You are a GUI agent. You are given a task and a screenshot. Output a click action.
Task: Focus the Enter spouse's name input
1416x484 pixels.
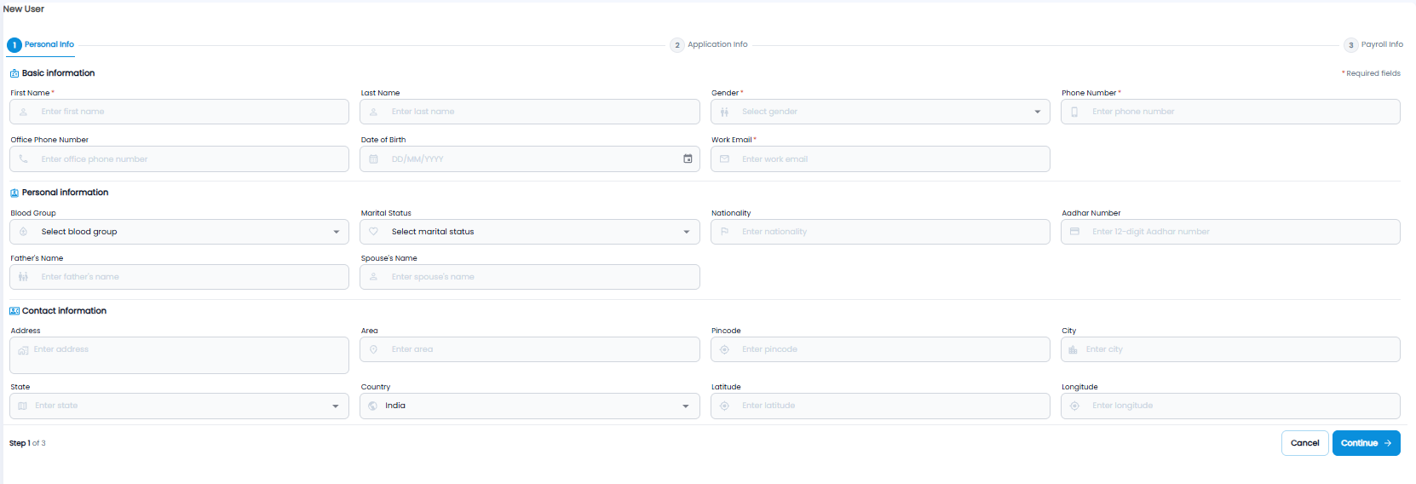tap(530, 277)
